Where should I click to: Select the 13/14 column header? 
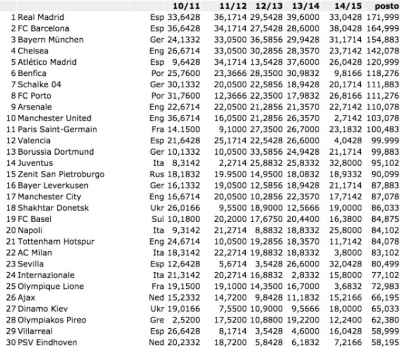(306, 6)
